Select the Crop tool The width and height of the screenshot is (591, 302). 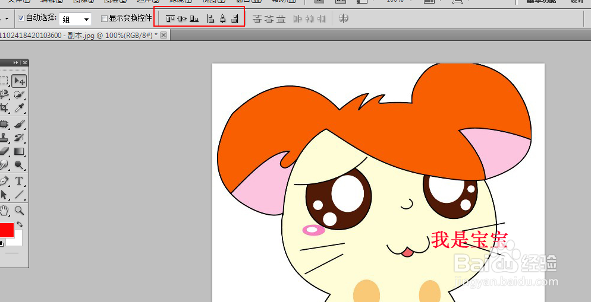(x=4, y=108)
